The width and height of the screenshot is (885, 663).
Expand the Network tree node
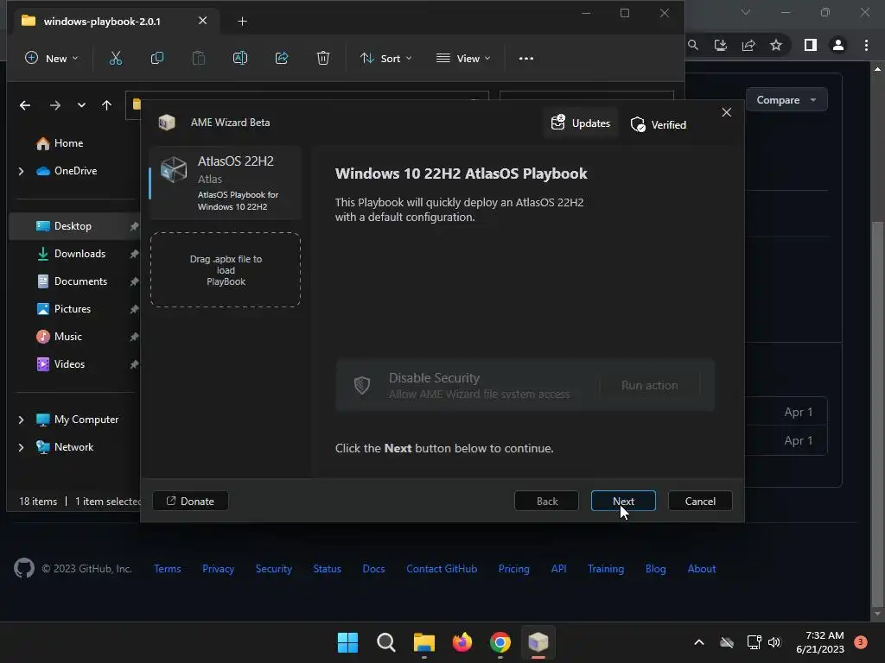[22, 447]
